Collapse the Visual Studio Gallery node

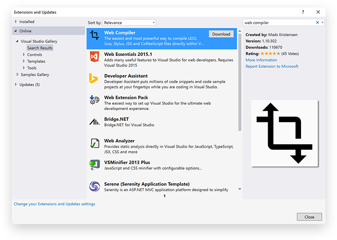pos(17,41)
